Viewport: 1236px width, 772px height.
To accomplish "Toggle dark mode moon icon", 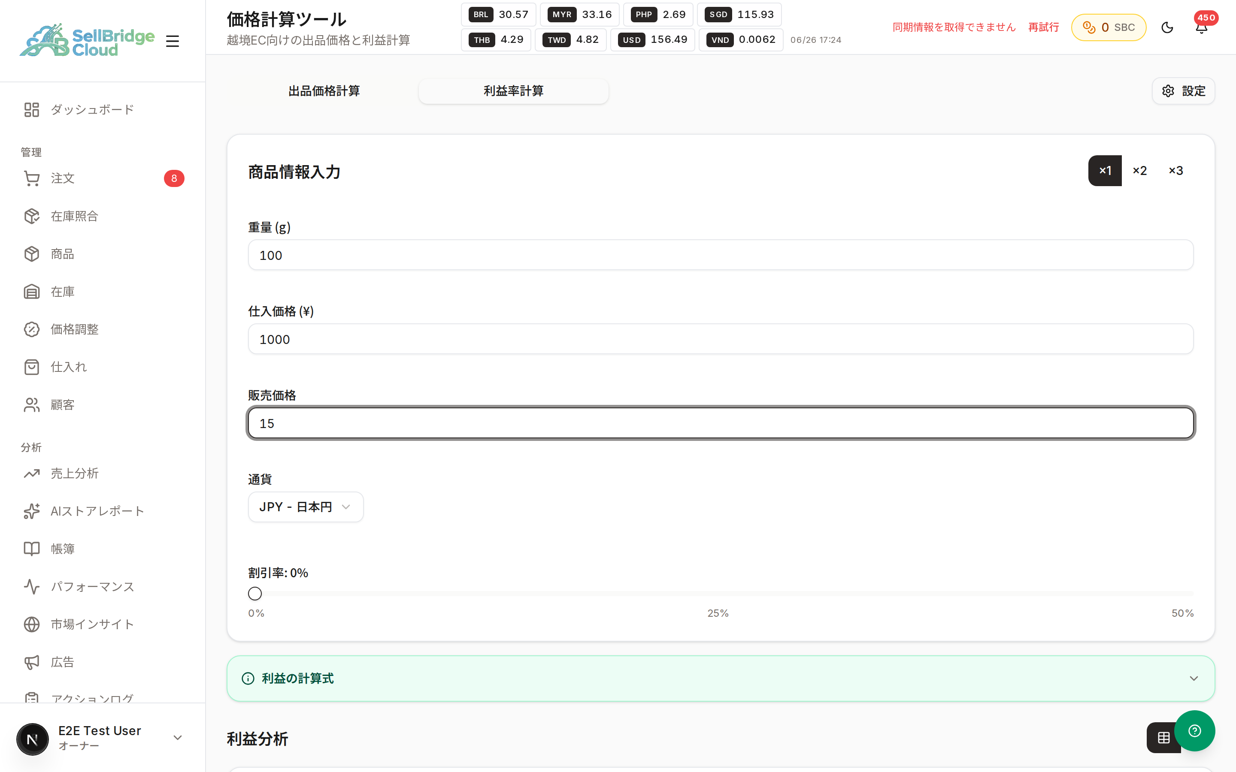I will point(1167,27).
